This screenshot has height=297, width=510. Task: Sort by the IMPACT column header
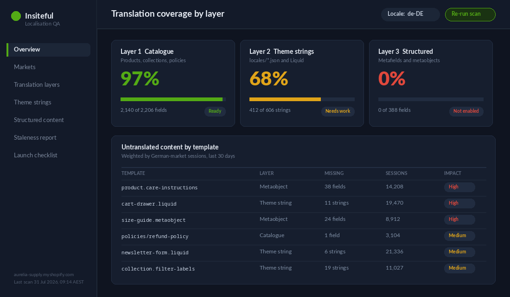453,173
